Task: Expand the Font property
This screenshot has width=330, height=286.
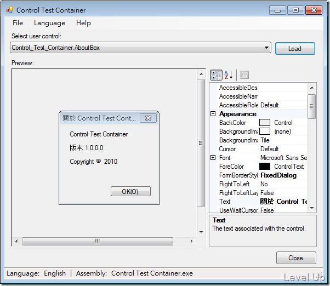Action: pos(213,157)
